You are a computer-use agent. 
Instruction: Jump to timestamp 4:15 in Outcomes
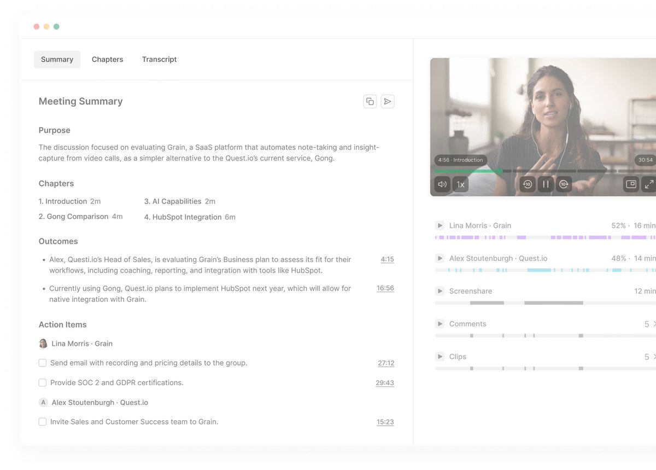pos(387,259)
